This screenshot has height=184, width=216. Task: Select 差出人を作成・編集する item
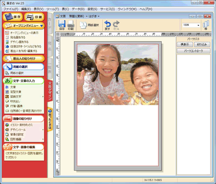click(21, 51)
